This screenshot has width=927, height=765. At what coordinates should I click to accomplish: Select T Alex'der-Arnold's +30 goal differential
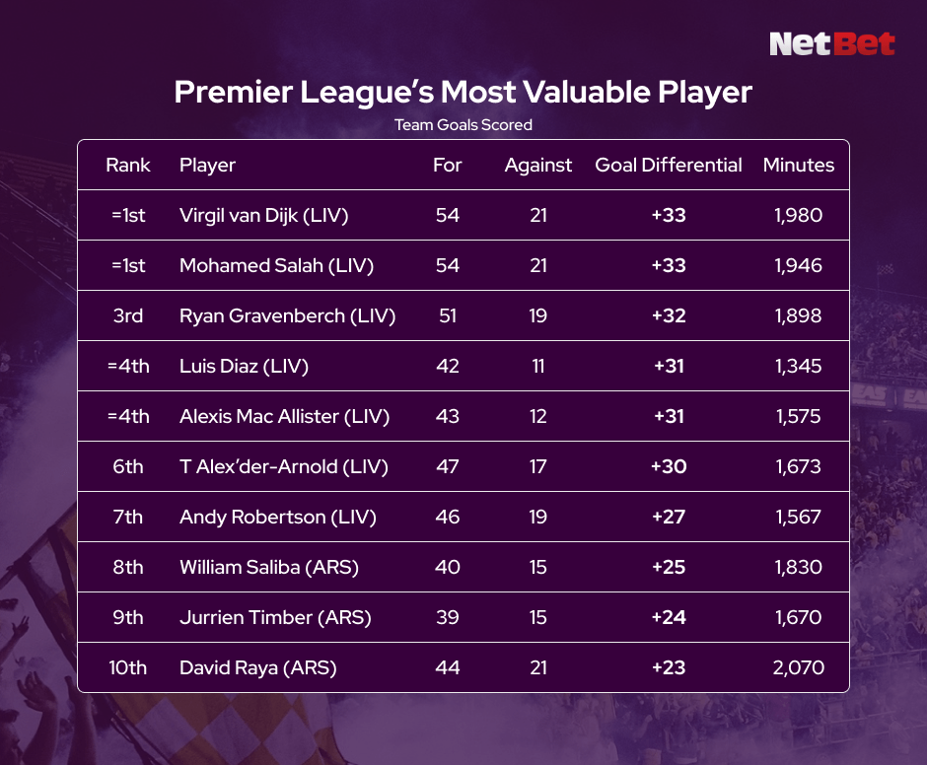pyautogui.click(x=668, y=466)
